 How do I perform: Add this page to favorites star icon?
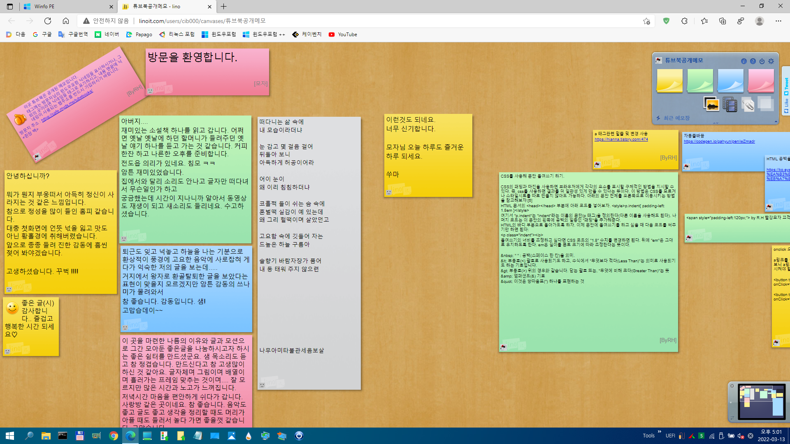[x=646, y=21]
